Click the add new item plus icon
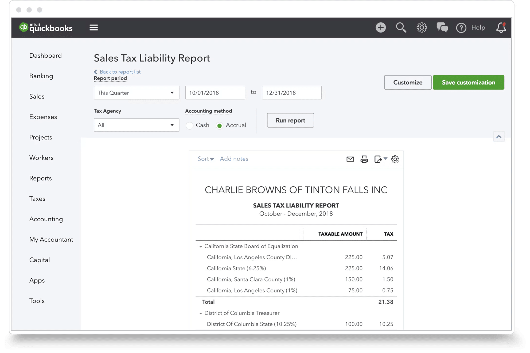Viewport: 530px width, 353px height. pyautogui.click(x=380, y=27)
